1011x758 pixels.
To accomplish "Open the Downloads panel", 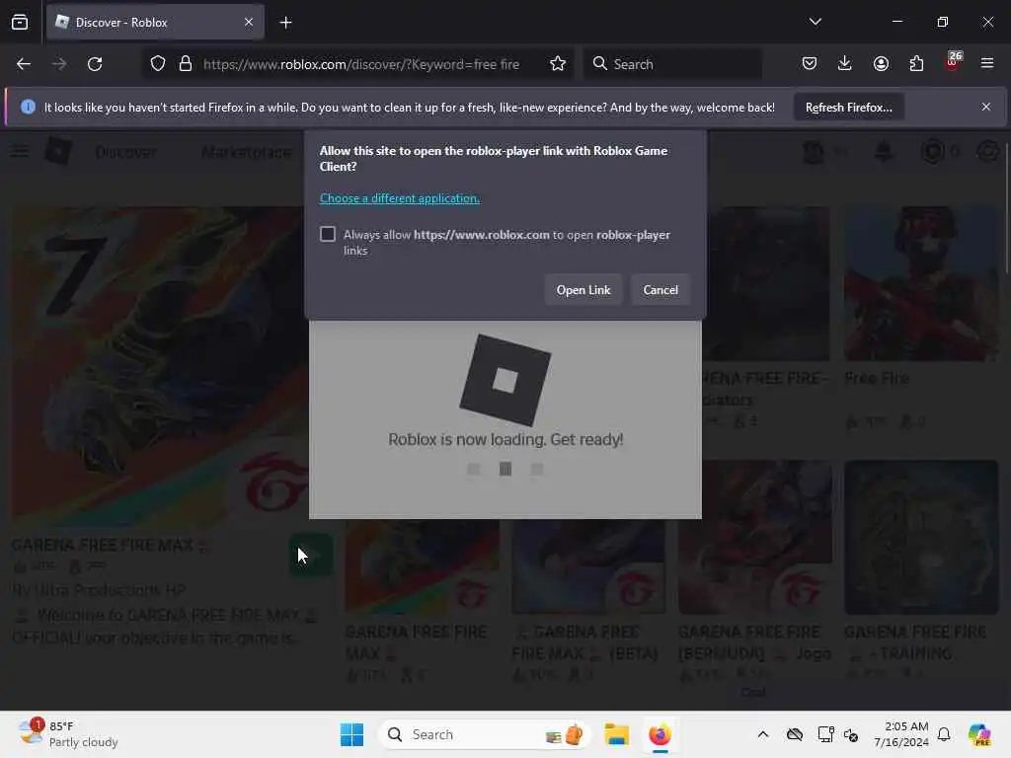I will point(845,63).
